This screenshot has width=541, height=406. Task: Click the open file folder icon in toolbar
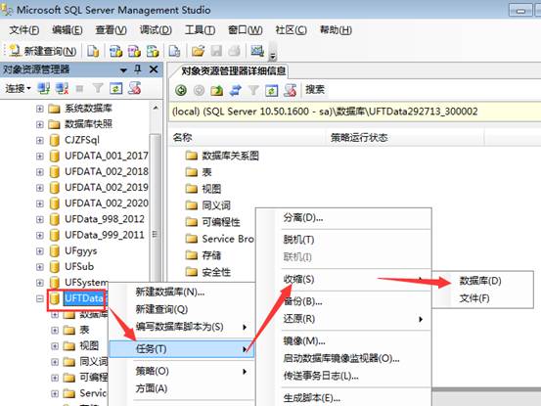198,51
